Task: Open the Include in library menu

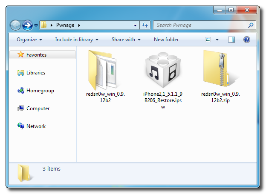Action: [77, 40]
